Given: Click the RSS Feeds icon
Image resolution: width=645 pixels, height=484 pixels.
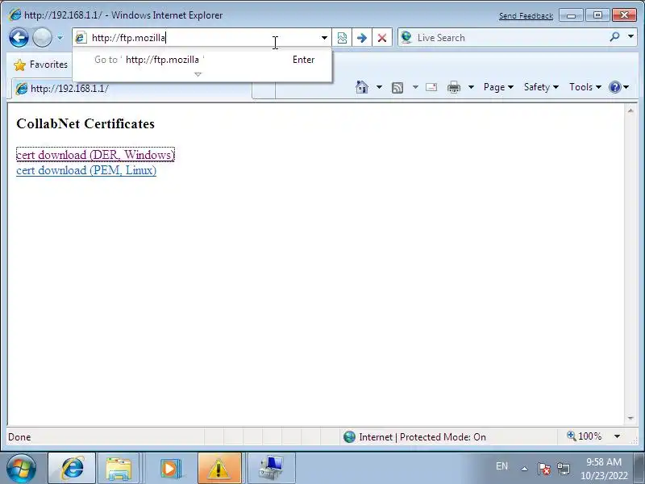Looking at the screenshot, I should (x=397, y=87).
